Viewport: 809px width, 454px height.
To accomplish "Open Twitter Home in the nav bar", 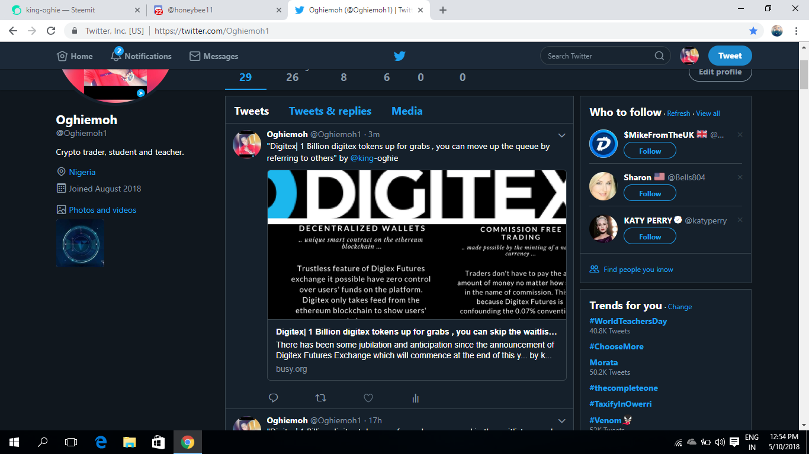I will pos(75,56).
